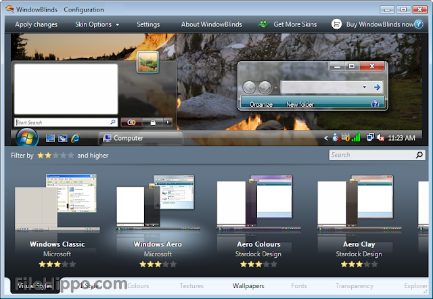433x299 pixels.
Task: Select the Aero Clay skin thumbnail
Action: 359,203
